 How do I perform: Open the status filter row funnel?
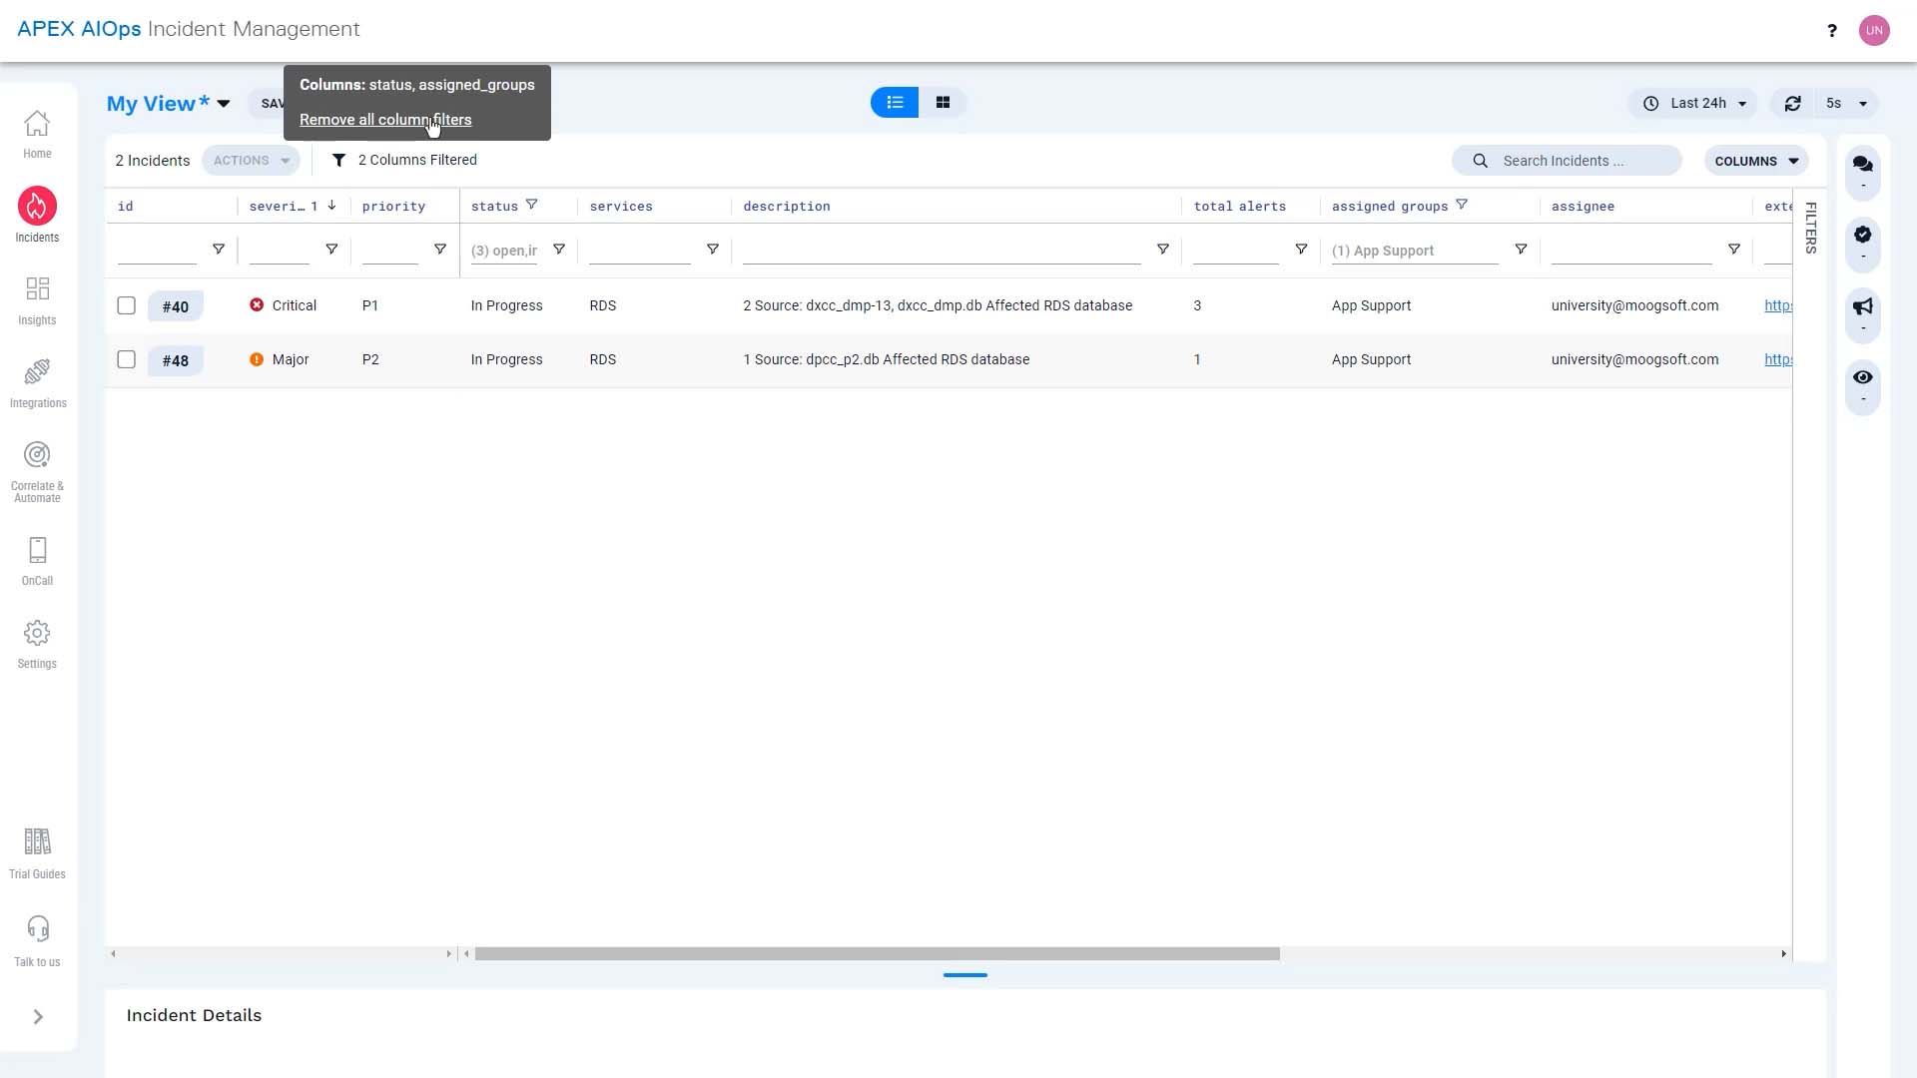(559, 250)
